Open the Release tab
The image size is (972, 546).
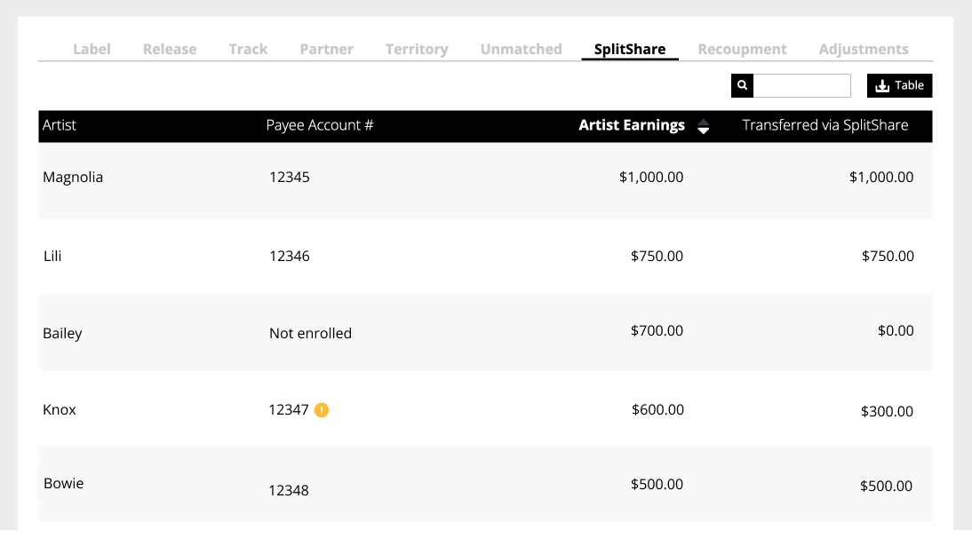point(170,49)
